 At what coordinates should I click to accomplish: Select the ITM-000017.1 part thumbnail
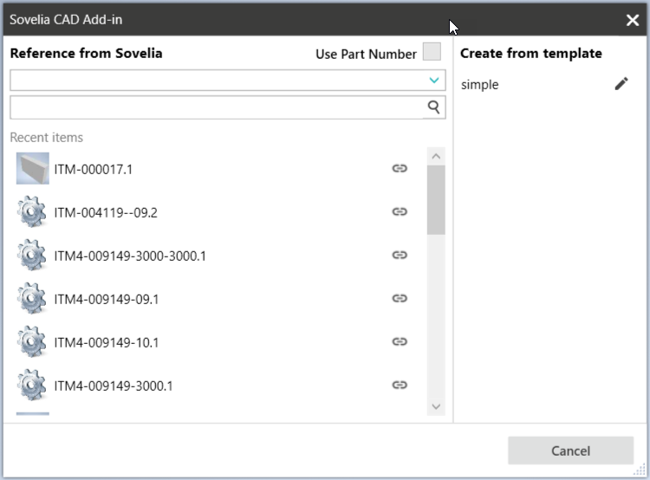[x=33, y=168]
